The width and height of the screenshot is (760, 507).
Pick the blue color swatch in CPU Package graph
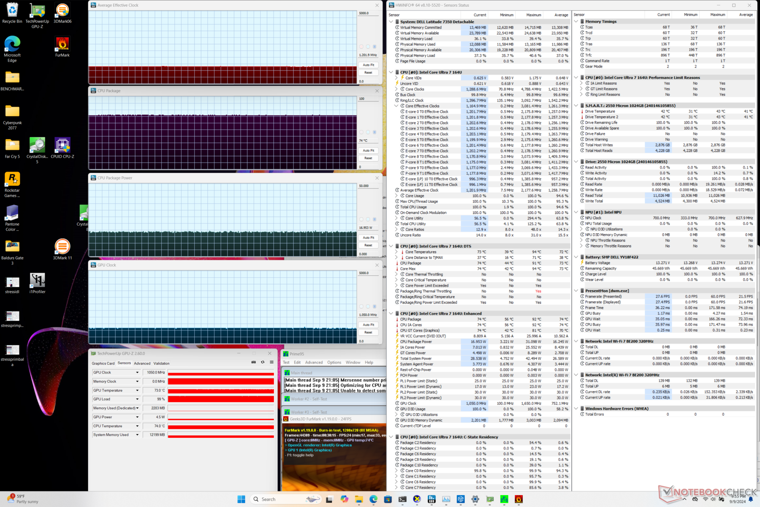(x=375, y=132)
